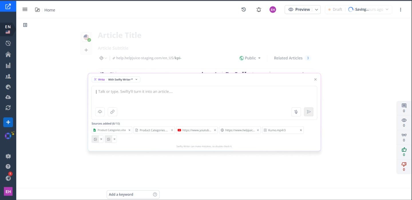Open Related Articles
The image size is (412, 200).
tap(292, 58)
